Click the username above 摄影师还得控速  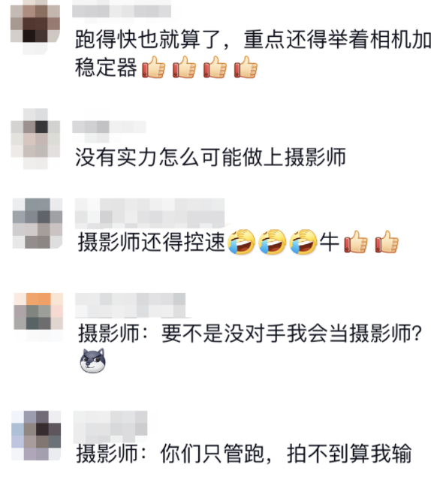pos(150,213)
